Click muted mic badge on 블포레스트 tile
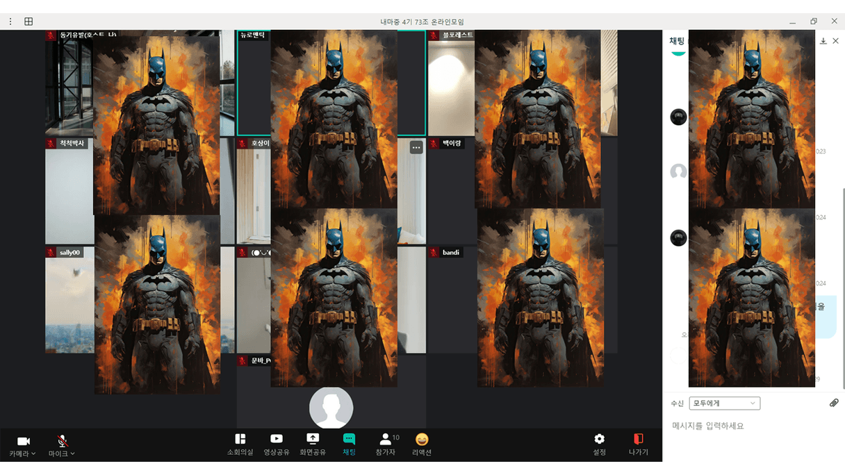The image size is (845, 475). click(434, 35)
